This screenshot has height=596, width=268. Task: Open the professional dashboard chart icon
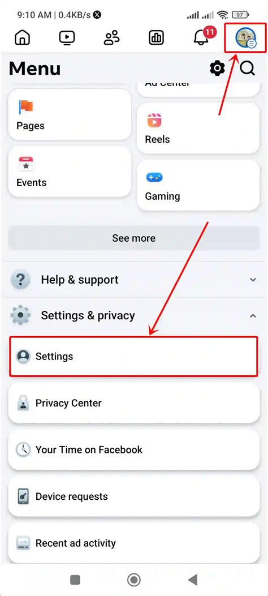coord(156,37)
